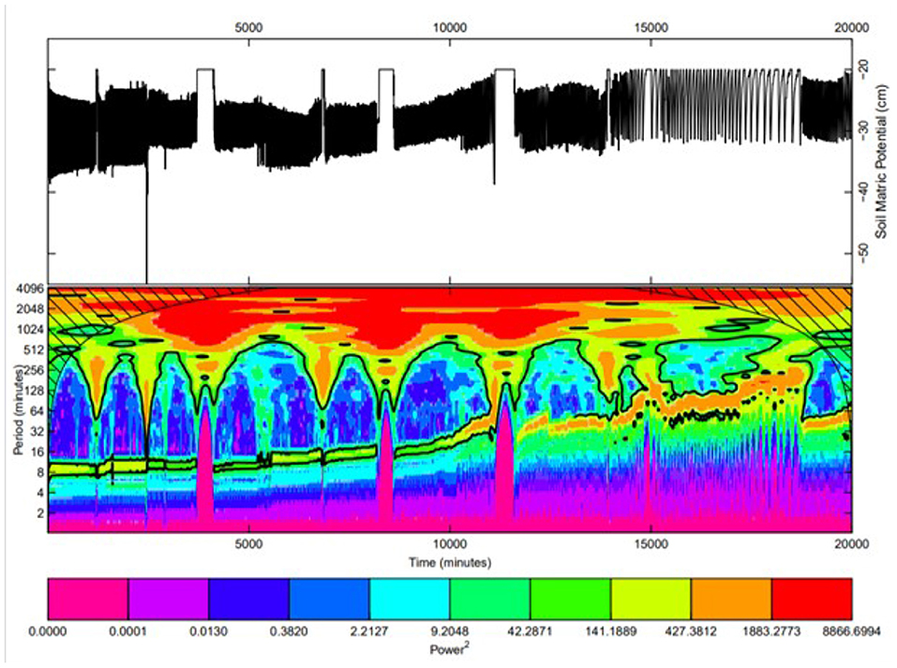Click the bottom axis 10000 tick label
Screen dimensions: 897x668
tap(450, 543)
